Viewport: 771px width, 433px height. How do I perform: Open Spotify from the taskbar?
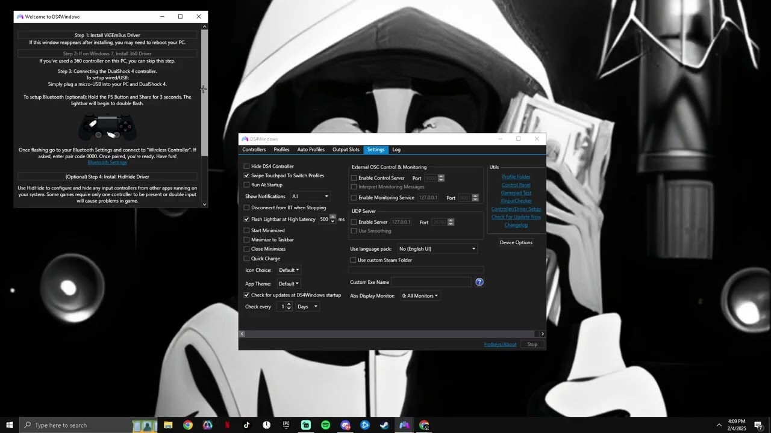(x=326, y=425)
